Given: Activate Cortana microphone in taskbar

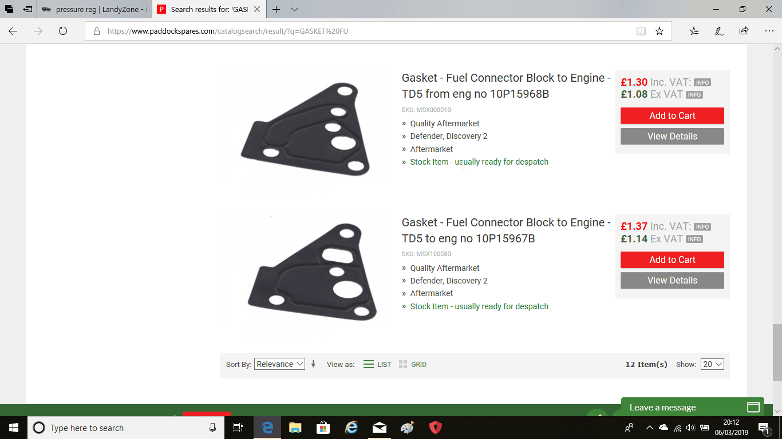Looking at the screenshot, I should tap(212, 428).
